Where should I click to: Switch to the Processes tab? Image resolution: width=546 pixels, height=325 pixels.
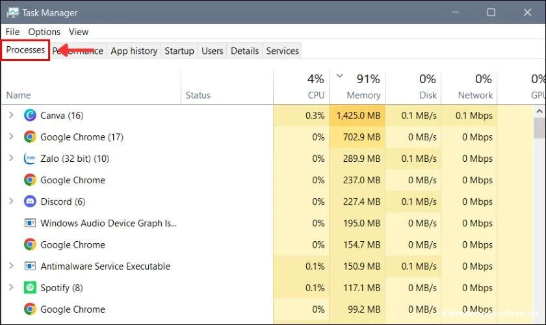25,50
